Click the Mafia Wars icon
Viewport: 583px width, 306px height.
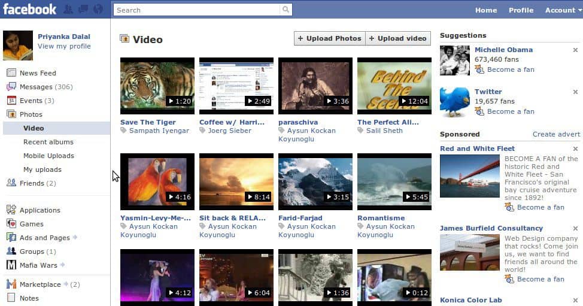tap(11, 265)
